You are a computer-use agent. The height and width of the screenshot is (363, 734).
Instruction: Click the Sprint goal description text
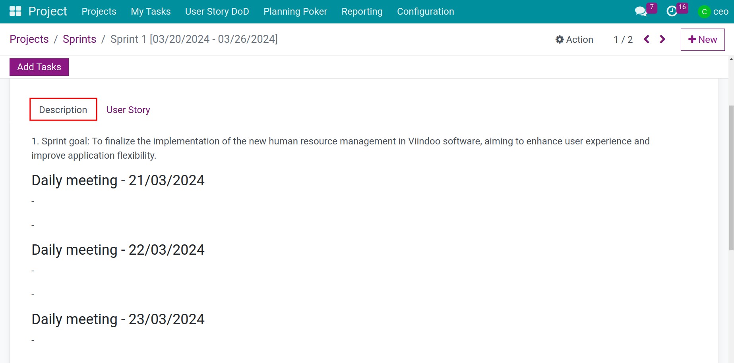[x=341, y=148]
